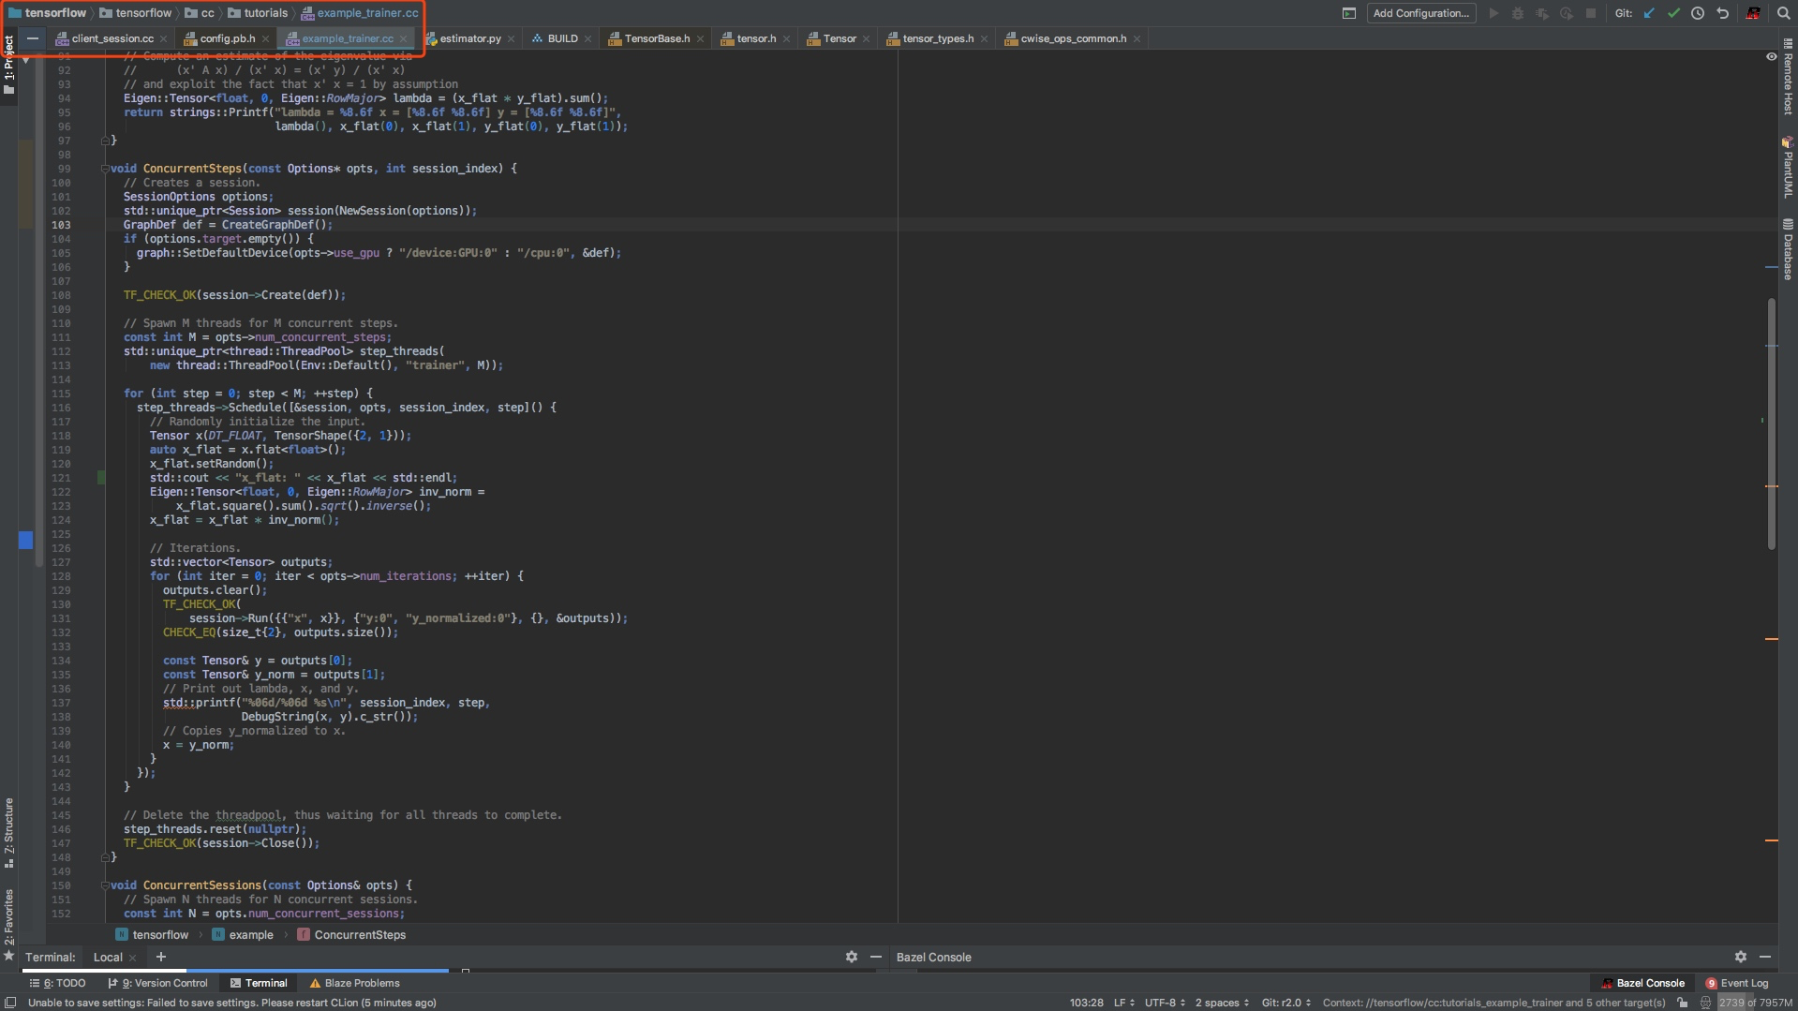Click the editor vertical scrollbar thumb
1798x1011 pixels.
(x=1771, y=424)
